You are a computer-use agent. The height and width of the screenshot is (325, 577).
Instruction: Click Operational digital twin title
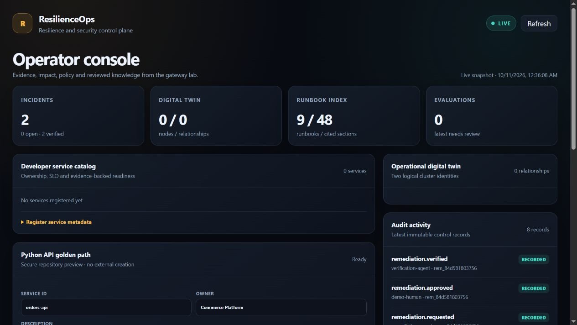pyautogui.click(x=426, y=167)
